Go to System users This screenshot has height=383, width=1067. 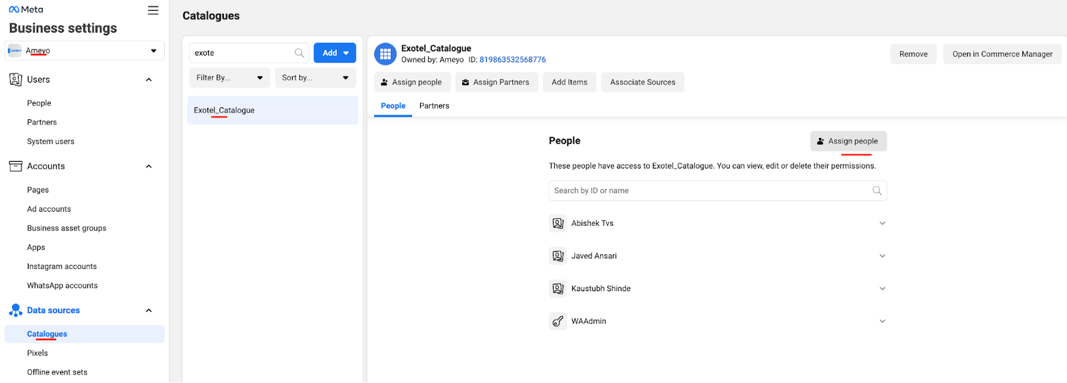coord(51,142)
